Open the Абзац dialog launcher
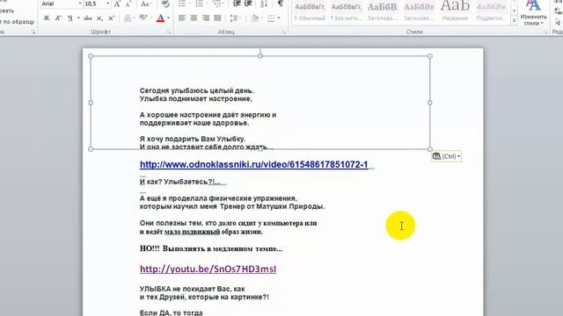This screenshot has height=316, width=563. [x=283, y=32]
